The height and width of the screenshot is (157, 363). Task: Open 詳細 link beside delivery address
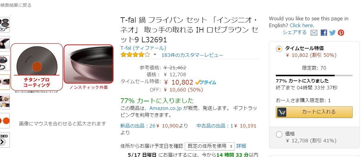tap(241, 146)
